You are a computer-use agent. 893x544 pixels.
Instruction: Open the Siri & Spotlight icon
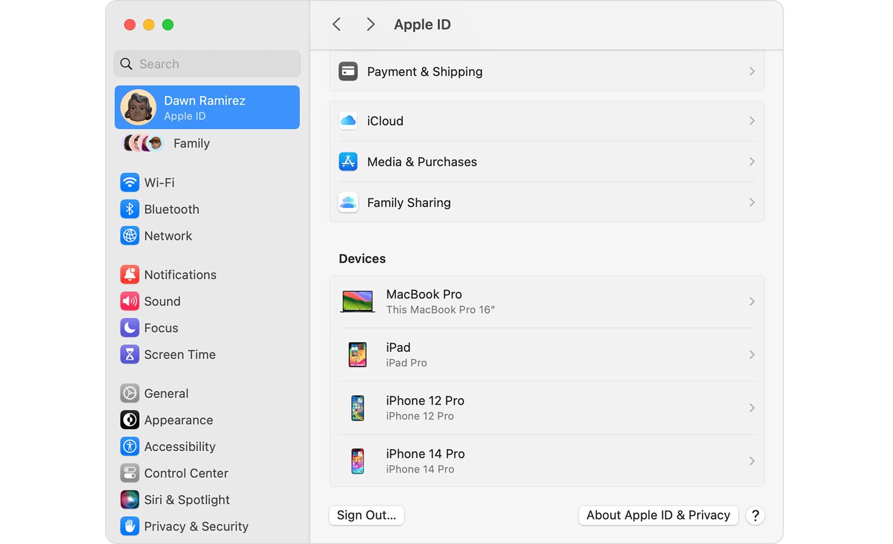130,500
